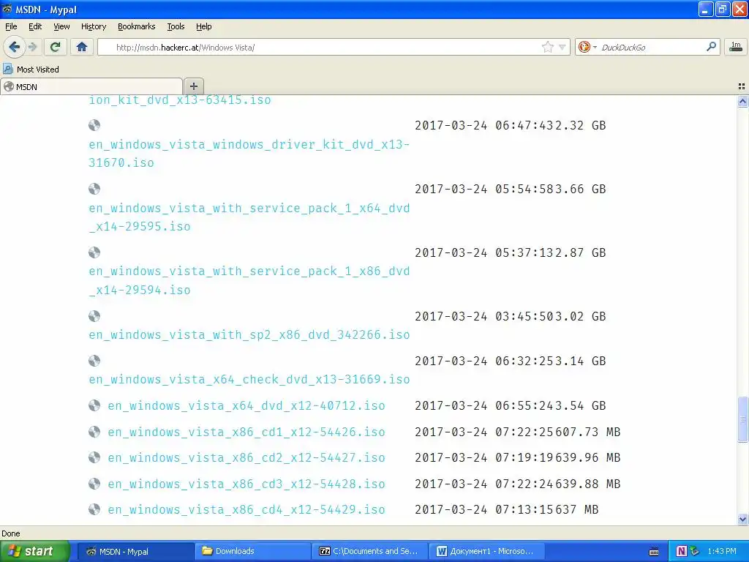Go back with the Back arrow button

point(14,47)
